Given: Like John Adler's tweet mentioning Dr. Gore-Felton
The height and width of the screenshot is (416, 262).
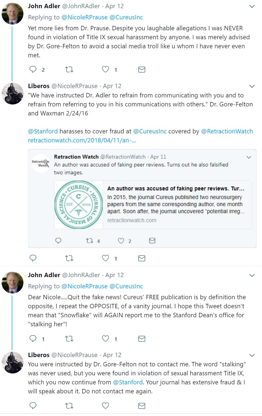Looking at the screenshot, I should pos(106,69).
